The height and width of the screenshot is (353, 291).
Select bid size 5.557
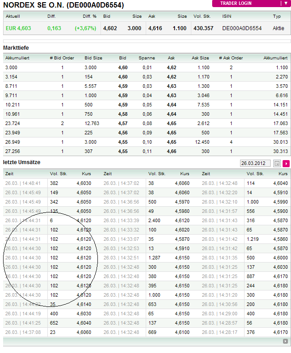(90, 86)
